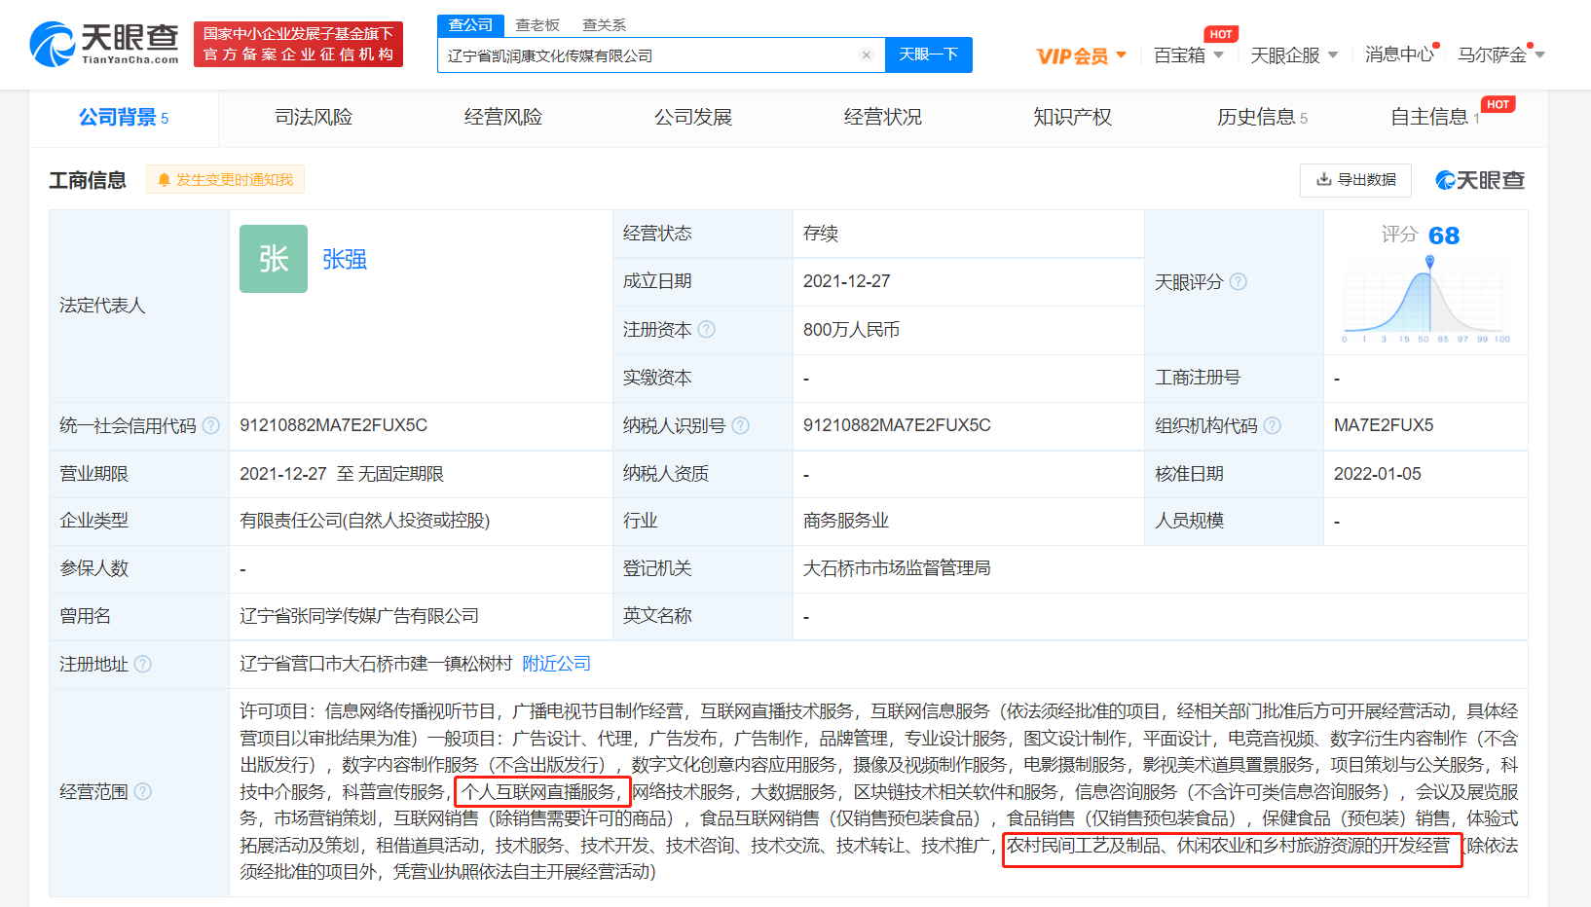Open the 附近公司 link
The height and width of the screenshot is (907, 1591).
[557, 664]
